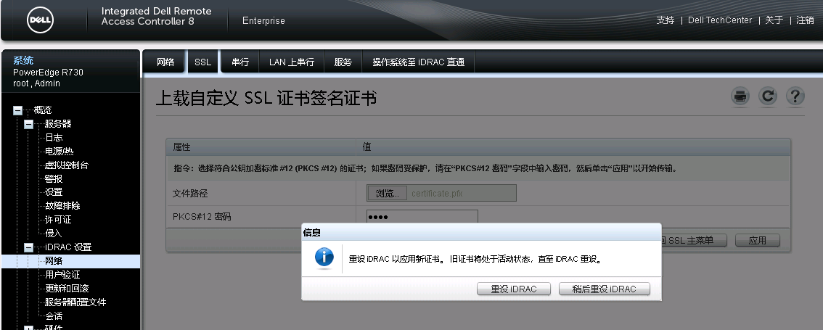The height and width of the screenshot is (330, 823).
Task: Open help with question mark icon
Action: [x=795, y=96]
